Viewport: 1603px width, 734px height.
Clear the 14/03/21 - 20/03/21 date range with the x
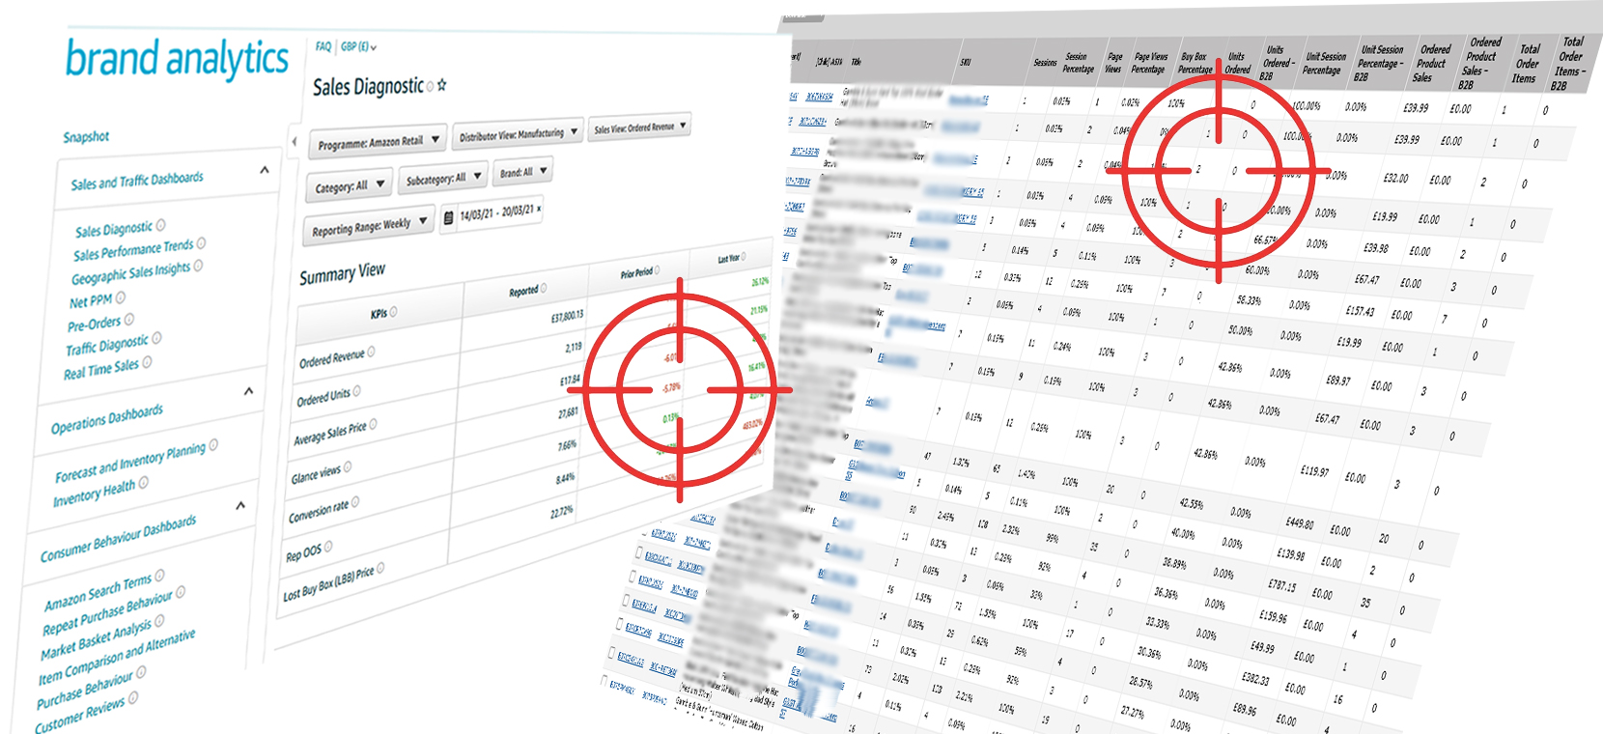(x=539, y=209)
